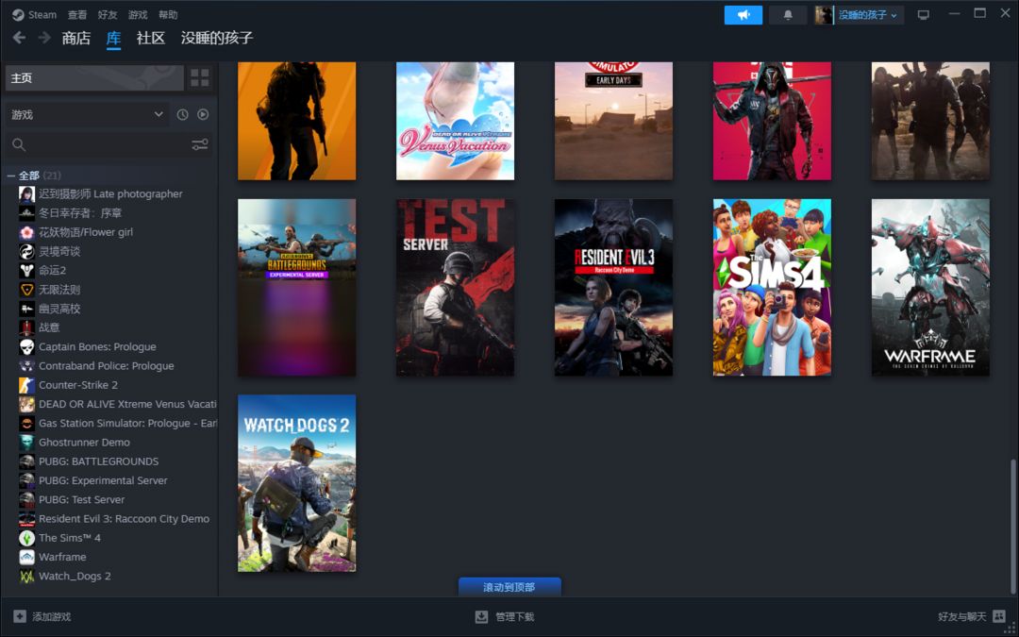The image size is (1019, 637).
Task: Open the 没睡的孩子 profile tab
Action: [217, 39]
